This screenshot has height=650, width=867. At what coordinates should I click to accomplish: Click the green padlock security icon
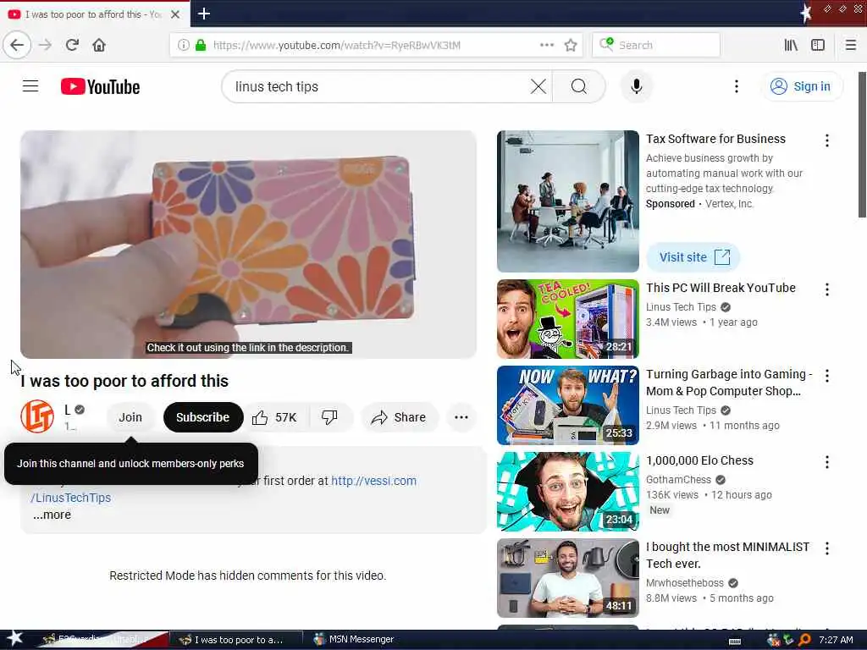click(x=201, y=46)
